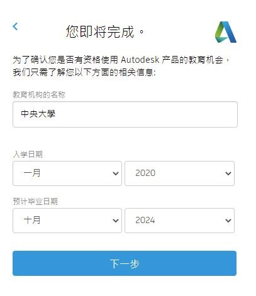Click the description line starting with 我们只需了解
Image resolution: width=256 pixels, height=296 pixels.
(84, 72)
